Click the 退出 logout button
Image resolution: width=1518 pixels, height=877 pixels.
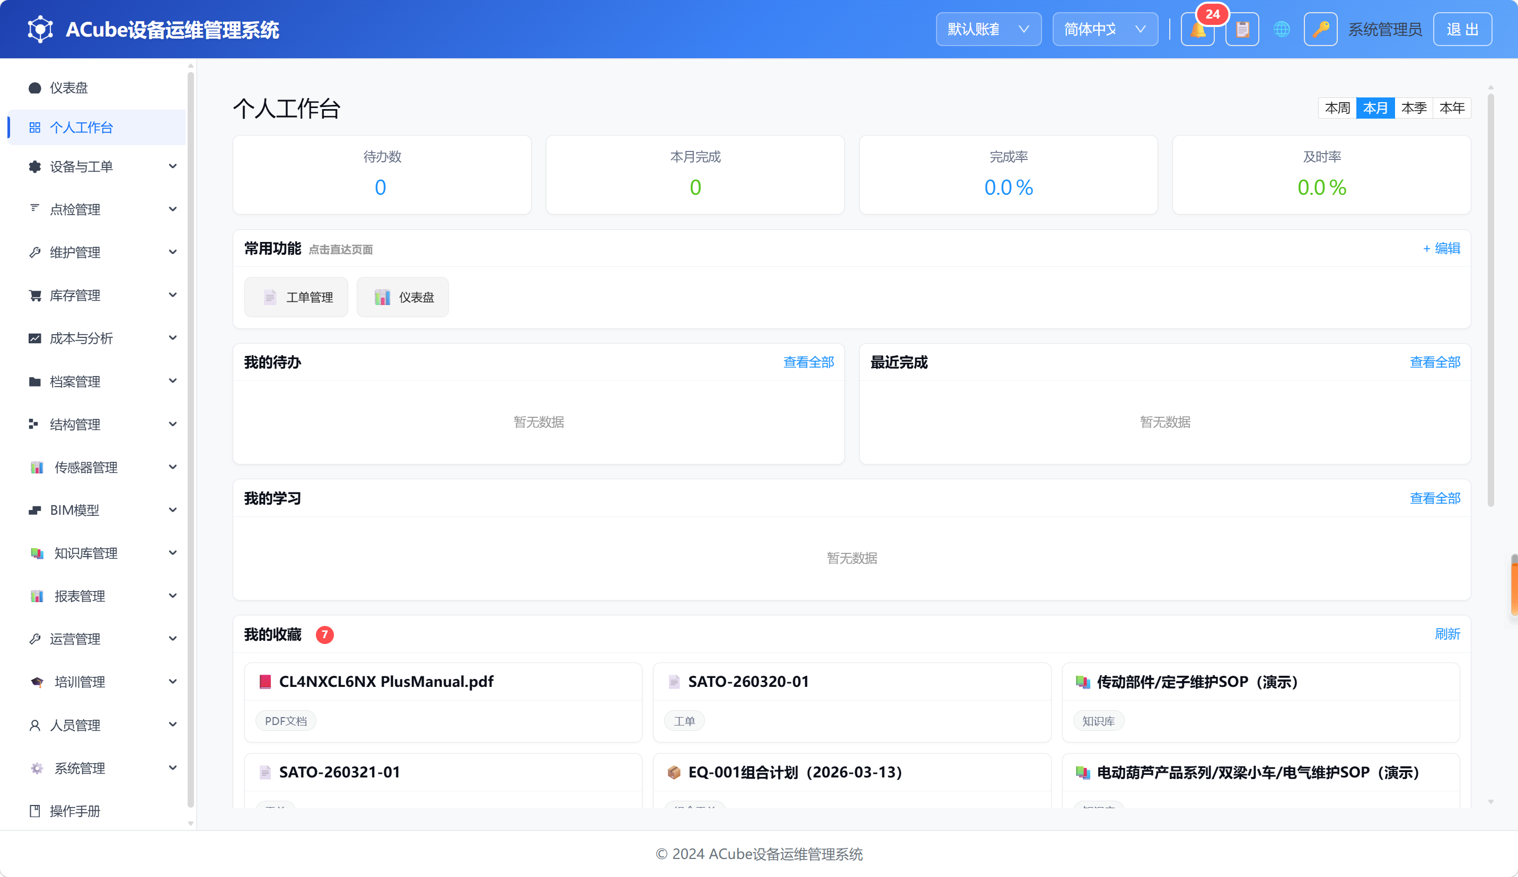pyautogui.click(x=1462, y=30)
